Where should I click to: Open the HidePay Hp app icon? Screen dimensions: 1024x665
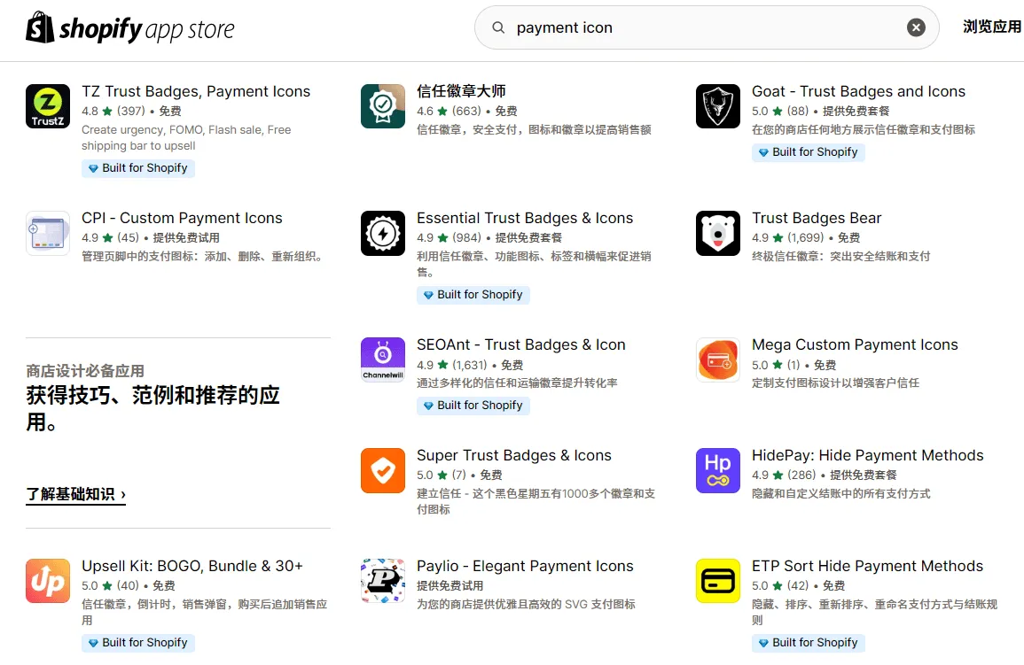718,470
